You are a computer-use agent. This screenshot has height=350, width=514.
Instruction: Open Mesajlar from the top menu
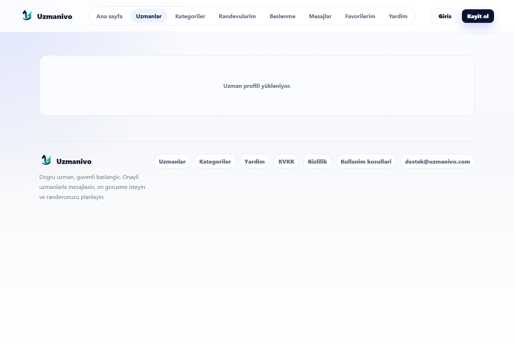[x=320, y=16]
